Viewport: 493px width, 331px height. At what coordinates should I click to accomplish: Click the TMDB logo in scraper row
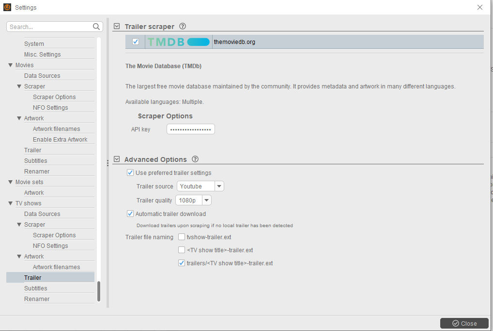coord(179,42)
